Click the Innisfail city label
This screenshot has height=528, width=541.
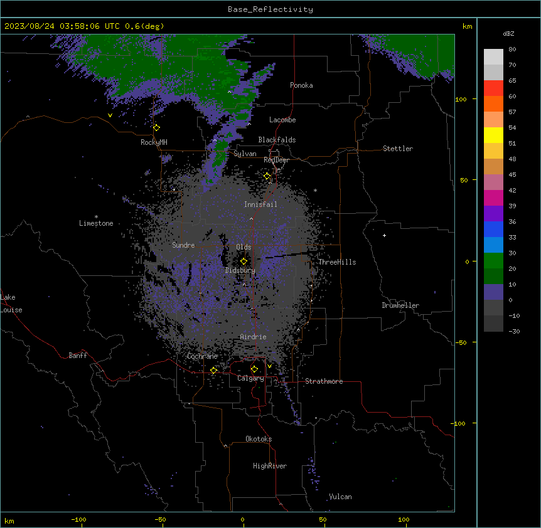260,204
